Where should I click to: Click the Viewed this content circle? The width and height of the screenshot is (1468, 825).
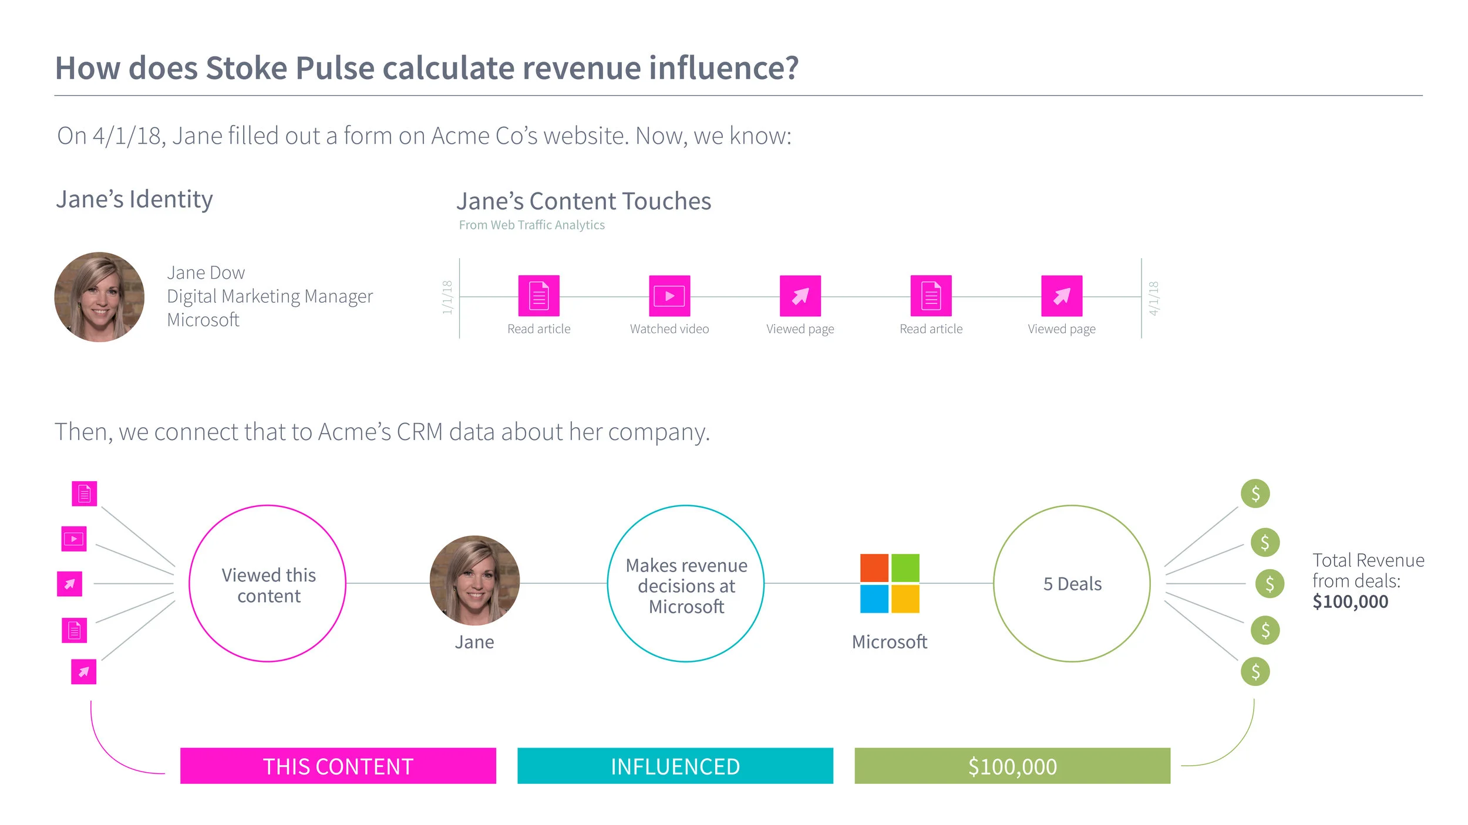pos(268,584)
